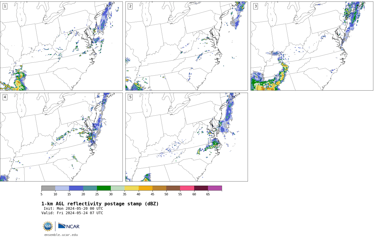Click the colorbar tick label '5'
Screen dimensions: 376x238
pos(41,194)
